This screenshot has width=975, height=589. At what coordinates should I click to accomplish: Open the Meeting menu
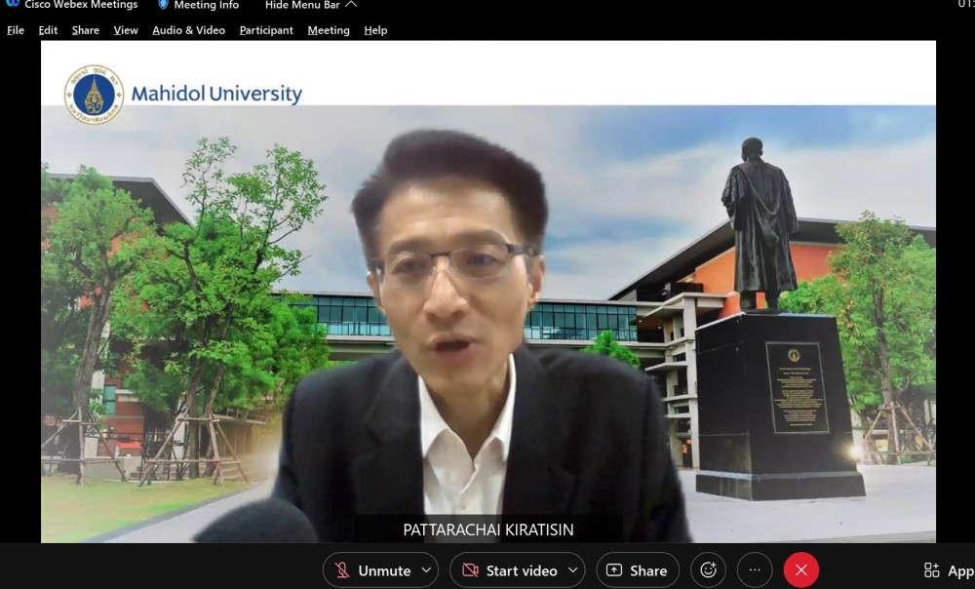(329, 30)
